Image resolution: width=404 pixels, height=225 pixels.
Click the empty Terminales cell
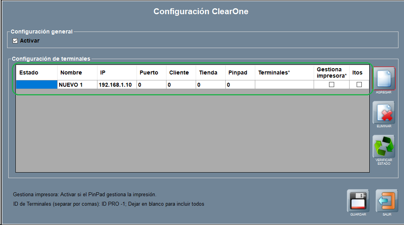284,85
